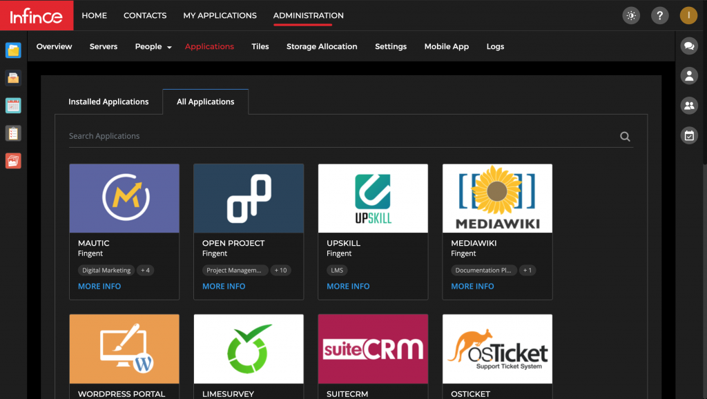Select the ADMINISTRATION menu

(309, 15)
